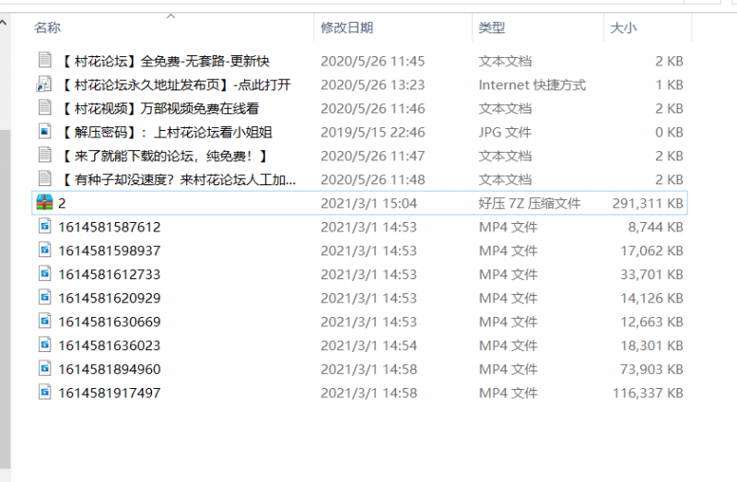737x482 pixels.
Task: Select the file named 1614581620929
Action: [x=109, y=298]
